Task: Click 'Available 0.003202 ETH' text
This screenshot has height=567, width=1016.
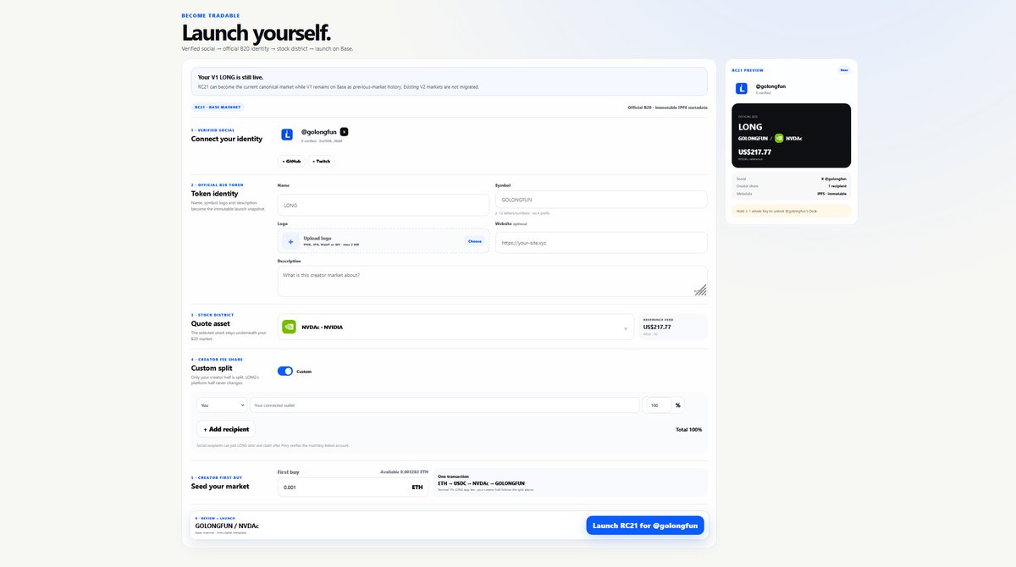Action: point(404,471)
